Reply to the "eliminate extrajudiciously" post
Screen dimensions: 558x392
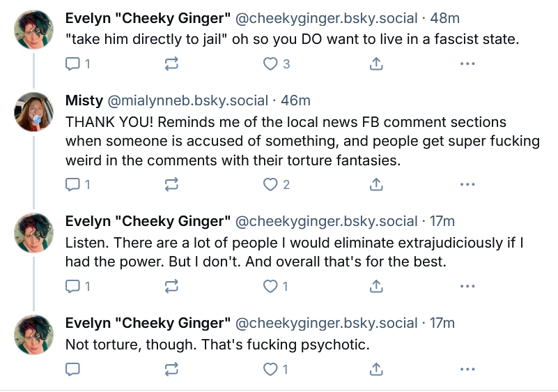point(72,286)
